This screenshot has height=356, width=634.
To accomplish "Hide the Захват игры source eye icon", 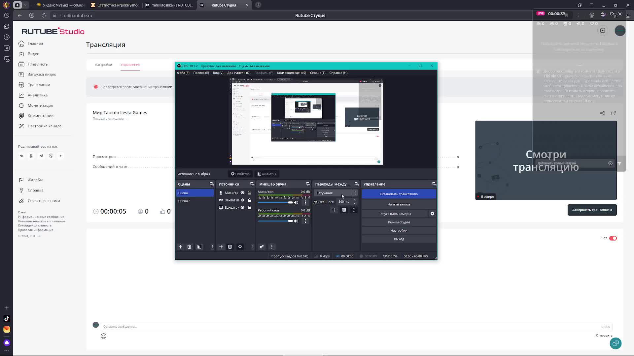I will (242, 200).
